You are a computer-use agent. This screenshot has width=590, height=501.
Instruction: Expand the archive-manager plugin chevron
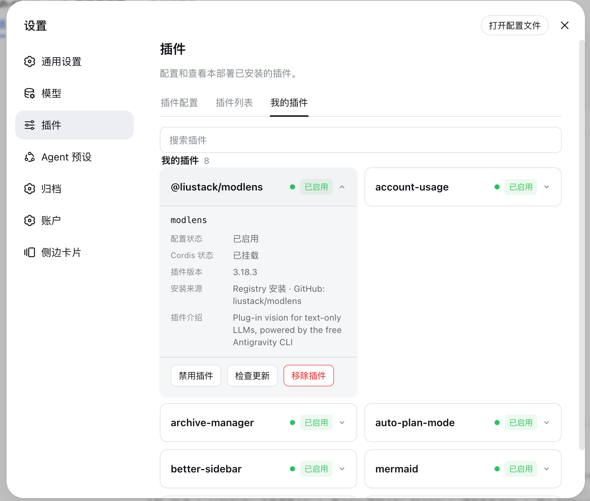(342, 423)
